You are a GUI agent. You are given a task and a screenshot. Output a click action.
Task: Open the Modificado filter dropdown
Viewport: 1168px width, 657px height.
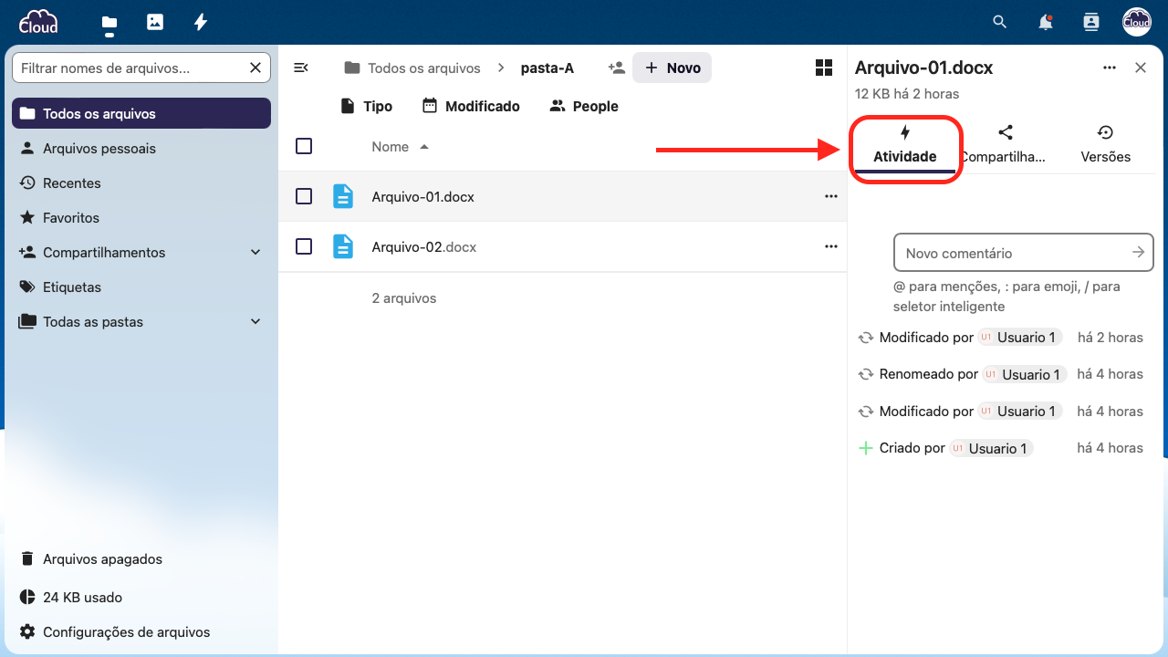471,106
